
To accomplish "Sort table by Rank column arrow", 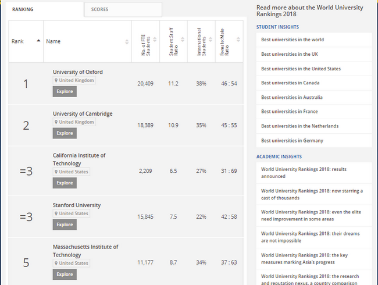I will click(x=38, y=41).
